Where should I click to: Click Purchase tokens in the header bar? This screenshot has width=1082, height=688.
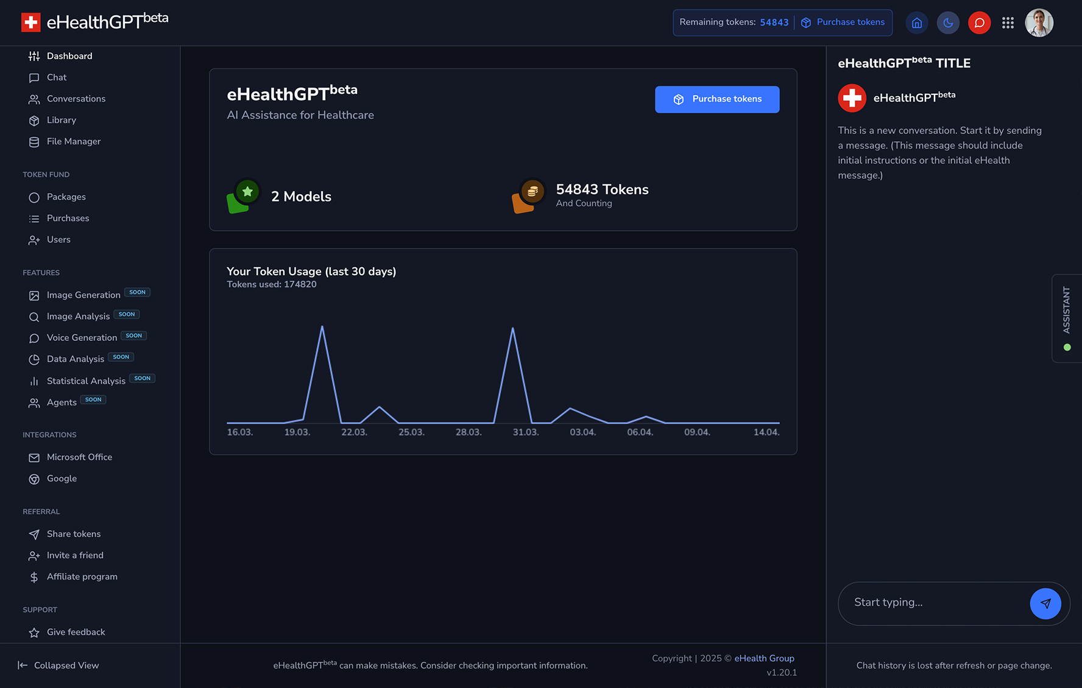[843, 23]
